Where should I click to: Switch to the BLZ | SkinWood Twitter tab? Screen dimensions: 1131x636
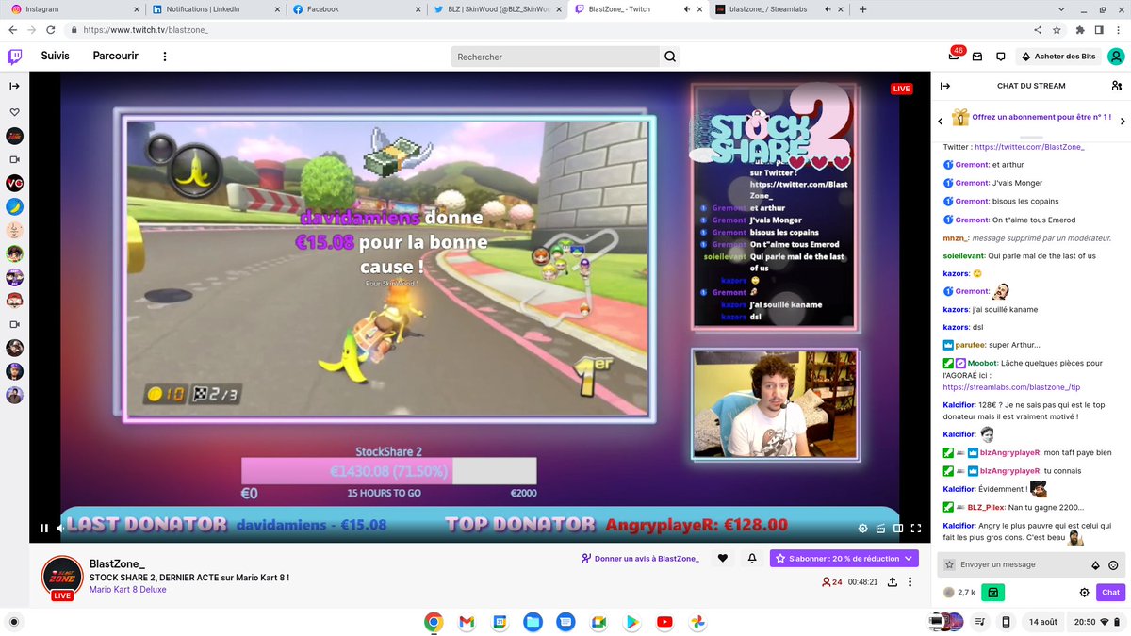[496, 9]
